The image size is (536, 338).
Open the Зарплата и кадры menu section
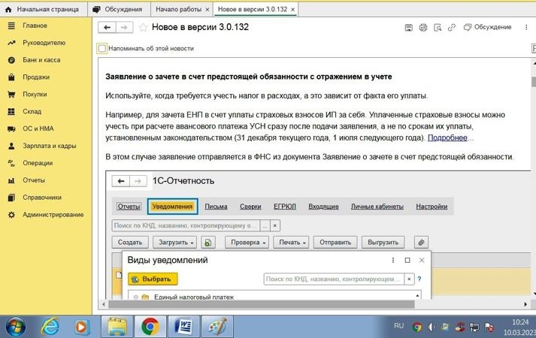(49, 146)
